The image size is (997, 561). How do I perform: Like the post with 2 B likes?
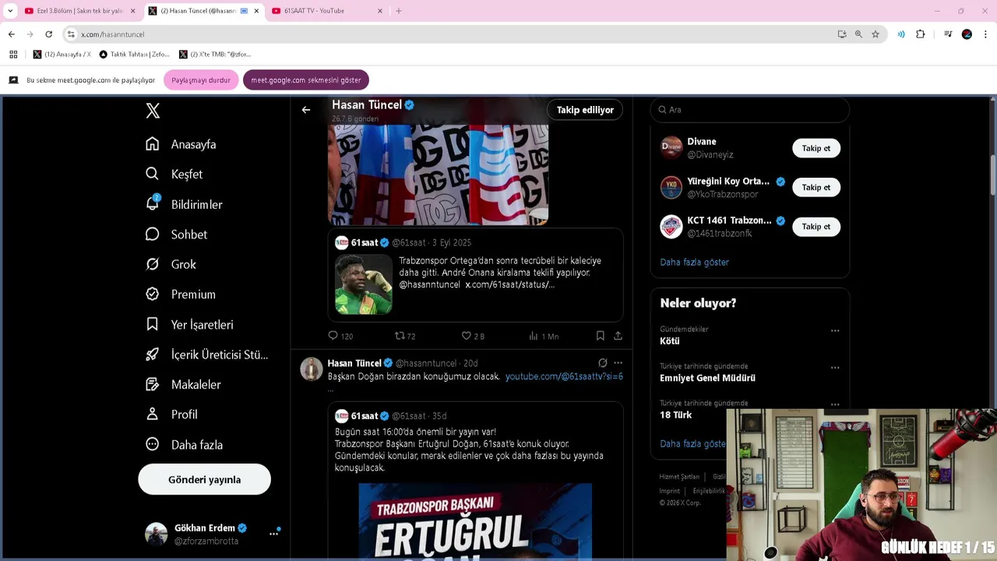(473, 336)
